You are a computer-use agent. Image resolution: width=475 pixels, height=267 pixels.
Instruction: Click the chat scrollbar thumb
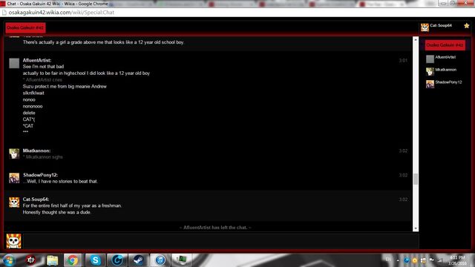coord(416,179)
